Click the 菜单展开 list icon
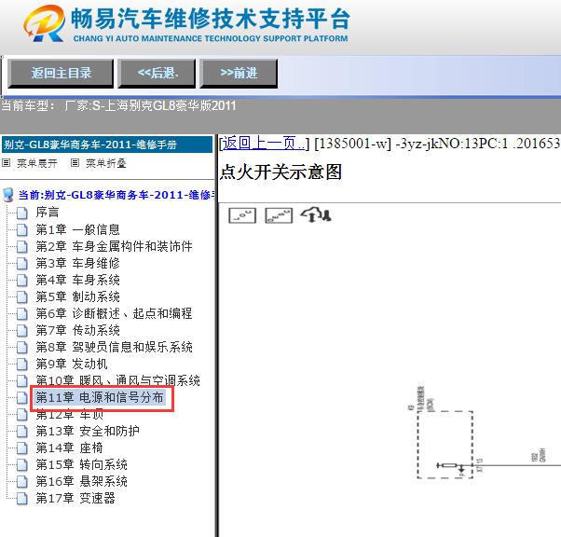This screenshot has width=561, height=537. point(6,163)
